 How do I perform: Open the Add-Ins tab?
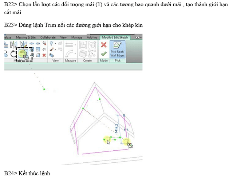[92, 37]
